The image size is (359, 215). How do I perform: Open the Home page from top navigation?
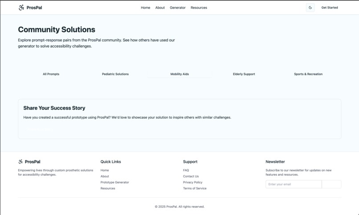145,8
